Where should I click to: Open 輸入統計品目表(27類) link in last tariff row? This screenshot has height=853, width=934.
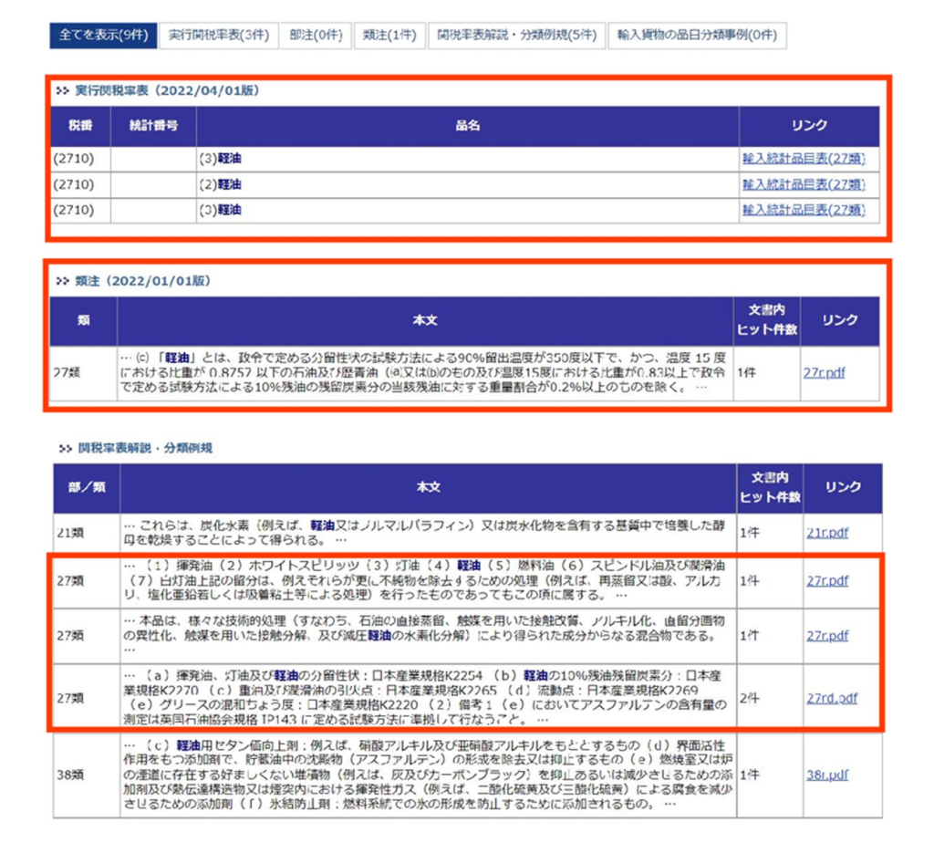pyautogui.click(x=804, y=210)
